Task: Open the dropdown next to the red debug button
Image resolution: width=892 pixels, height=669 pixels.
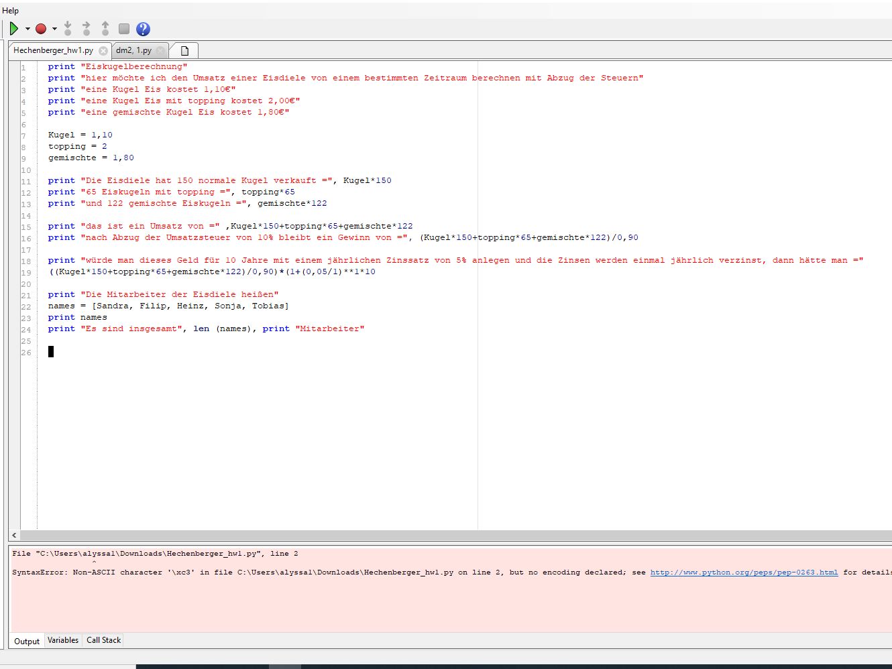Action: click(54, 28)
